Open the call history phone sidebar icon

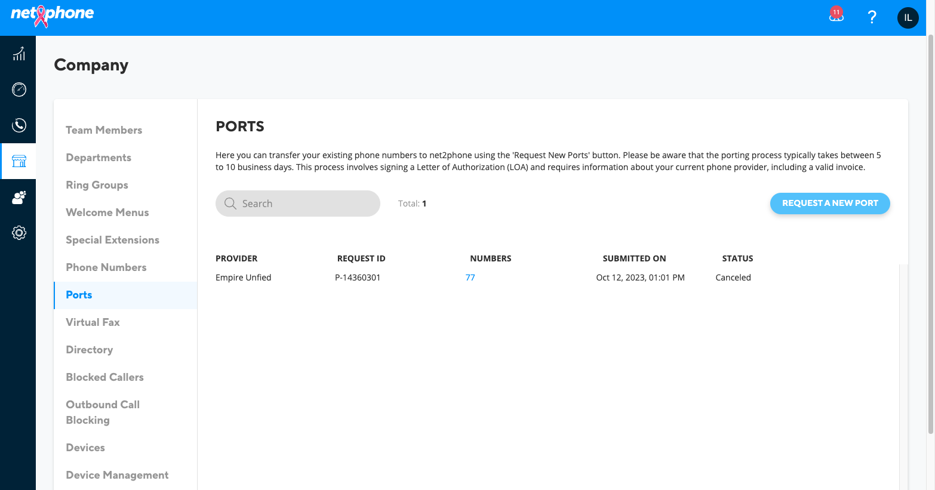coord(19,125)
